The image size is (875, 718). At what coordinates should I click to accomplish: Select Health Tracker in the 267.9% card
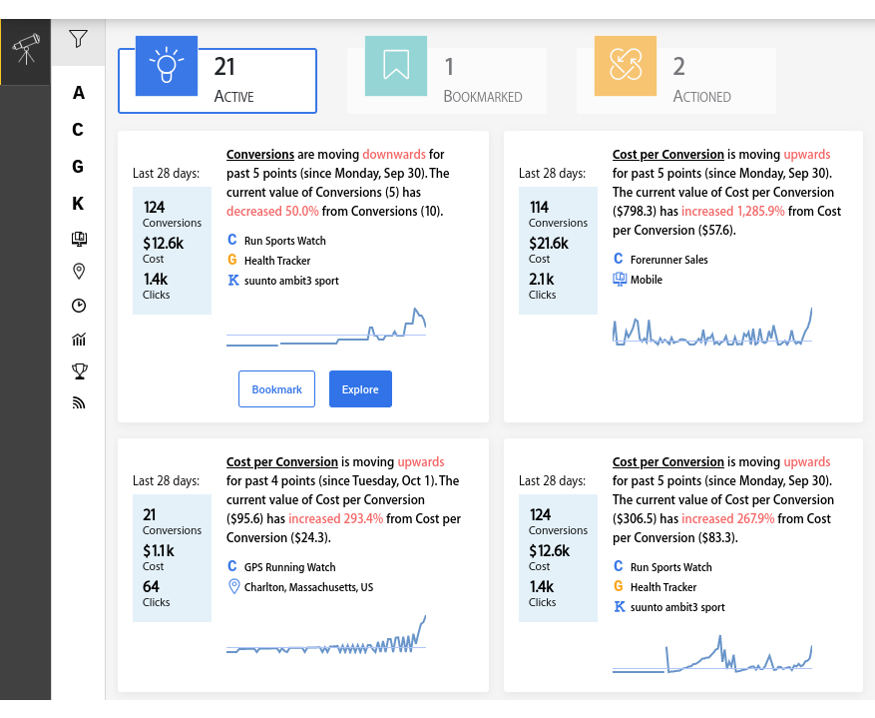(x=662, y=587)
